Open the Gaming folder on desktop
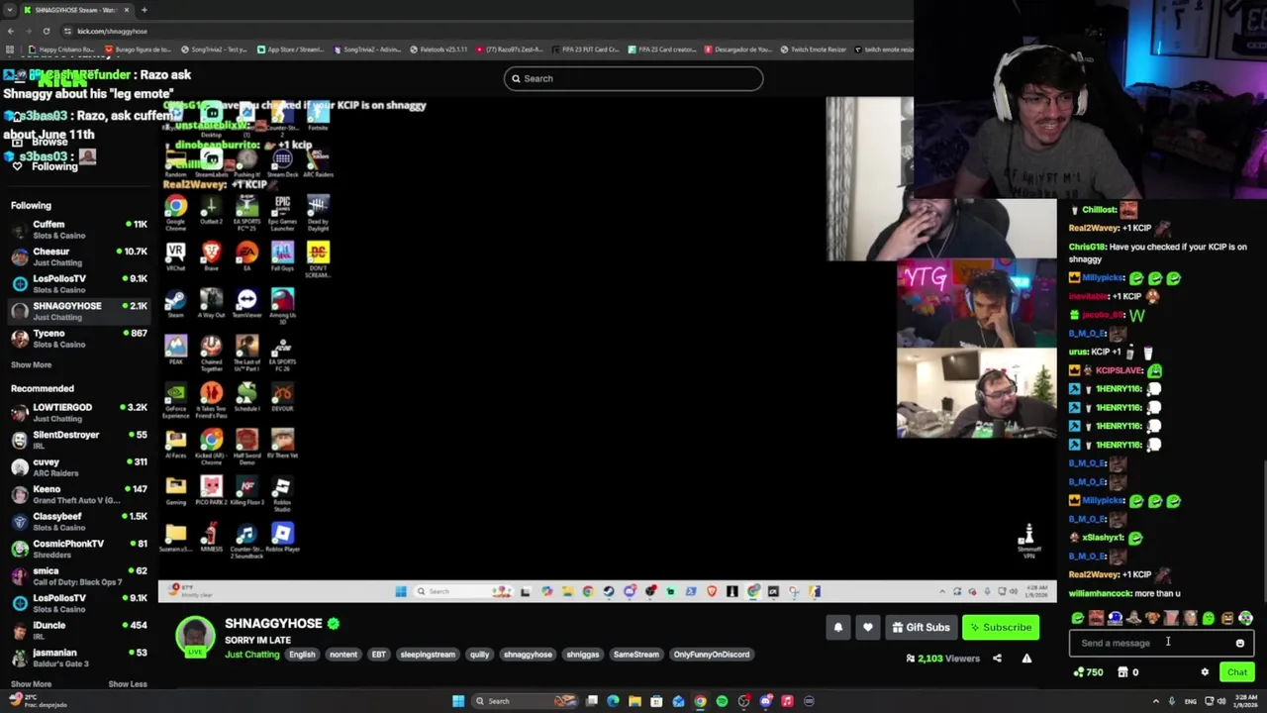This screenshot has width=1267, height=713. (x=175, y=491)
